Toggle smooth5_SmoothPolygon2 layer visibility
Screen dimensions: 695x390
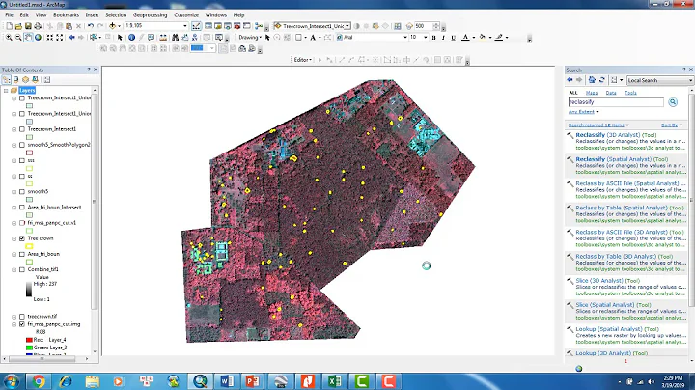pos(22,145)
